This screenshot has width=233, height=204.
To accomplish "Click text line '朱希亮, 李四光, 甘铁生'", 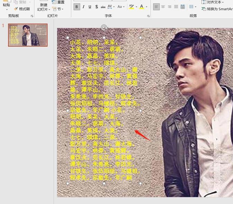I will (x=102, y=97).
